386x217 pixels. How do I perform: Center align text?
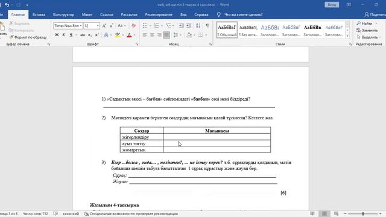coord(152,35)
